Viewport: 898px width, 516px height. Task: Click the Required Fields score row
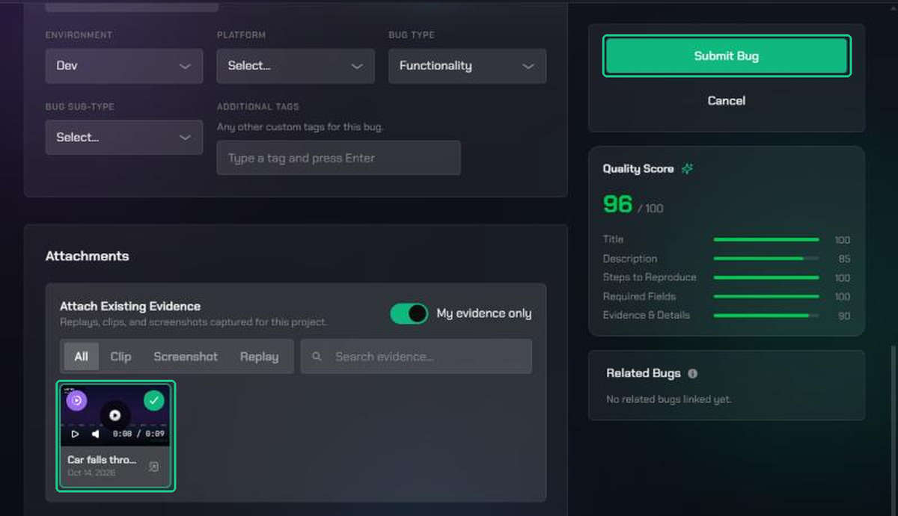click(x=726, y=297)
